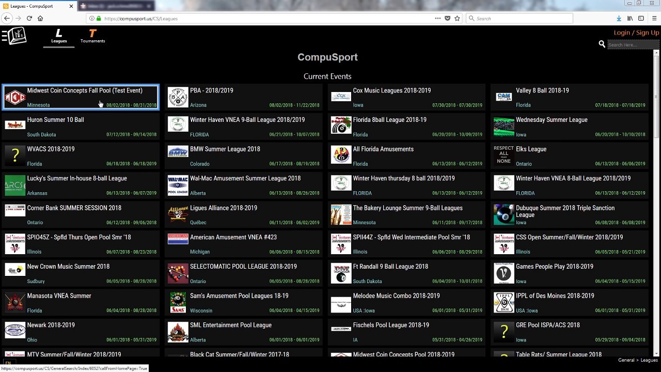661x372 pixels.
Task: Click the WVACS 2018-2019 question mark icon
Action: coord(15,156)
